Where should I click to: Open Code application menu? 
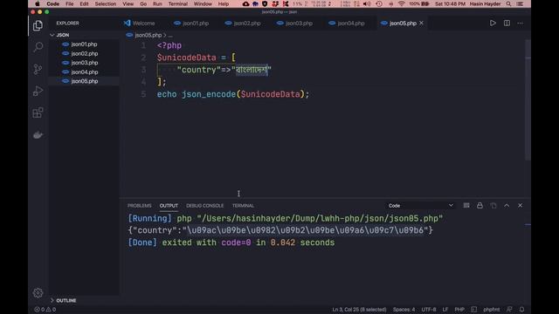[x=52, y=3]
